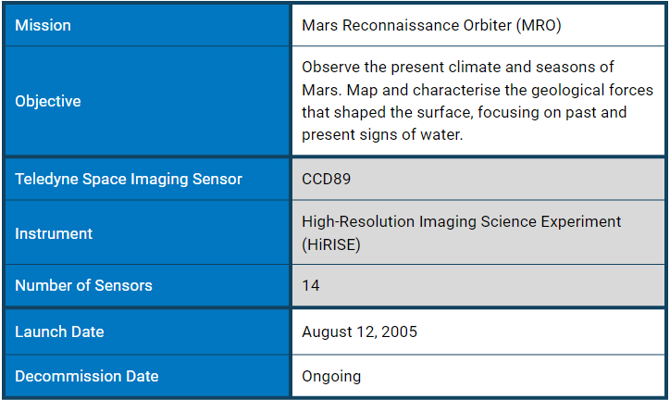
Task: Click the Instrument label cell
Action: [x=147, y=233]
